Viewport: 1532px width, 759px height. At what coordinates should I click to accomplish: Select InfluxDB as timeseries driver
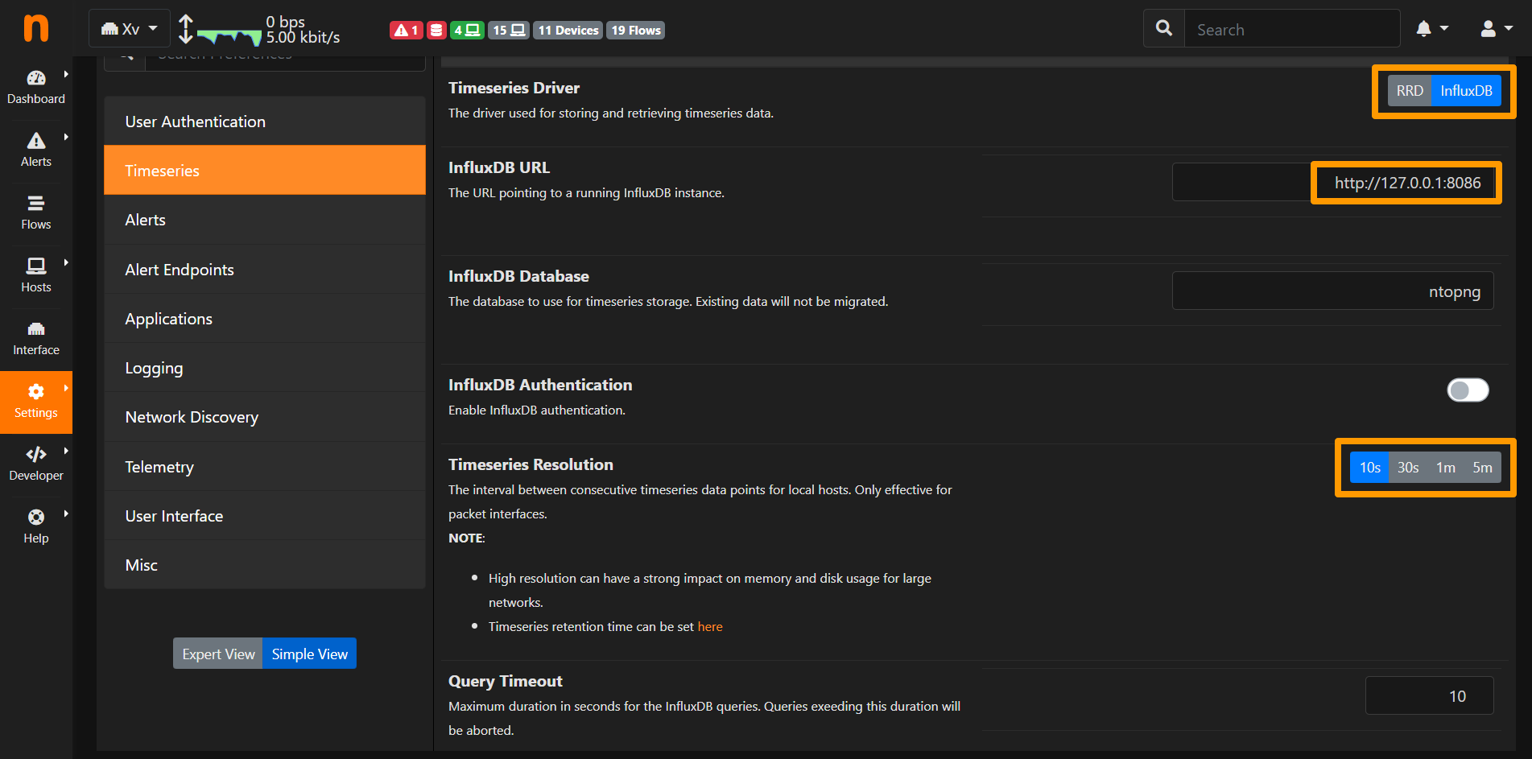tap(1466, 91)
